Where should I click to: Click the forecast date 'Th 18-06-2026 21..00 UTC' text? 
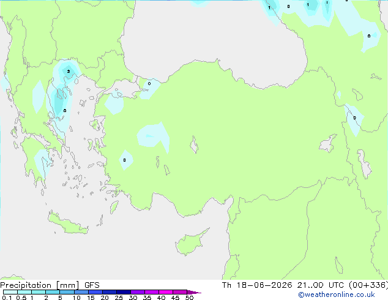[x=283, y=285]
